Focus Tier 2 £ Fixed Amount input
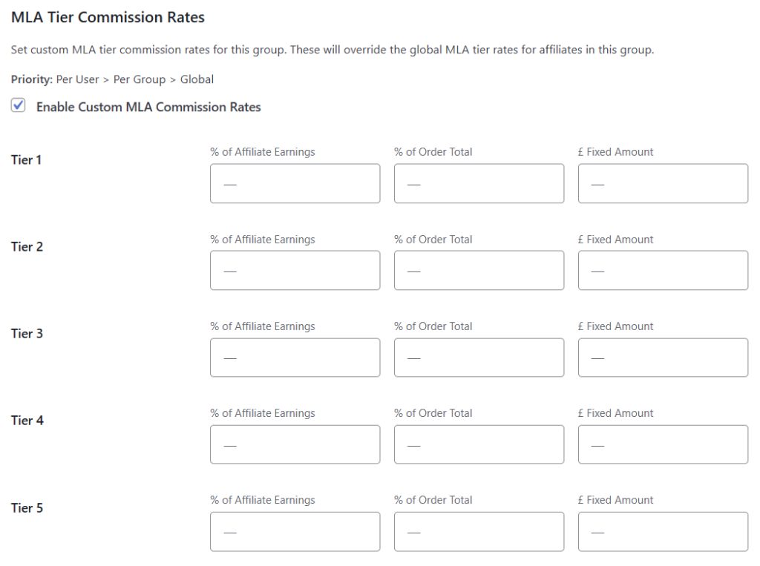The width and height of the screenshot is (760, 566). 663,270
